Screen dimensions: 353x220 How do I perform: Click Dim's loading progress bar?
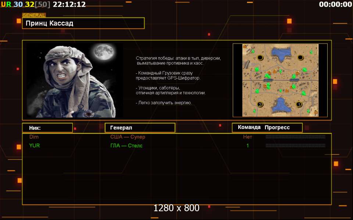coord(295,137)
